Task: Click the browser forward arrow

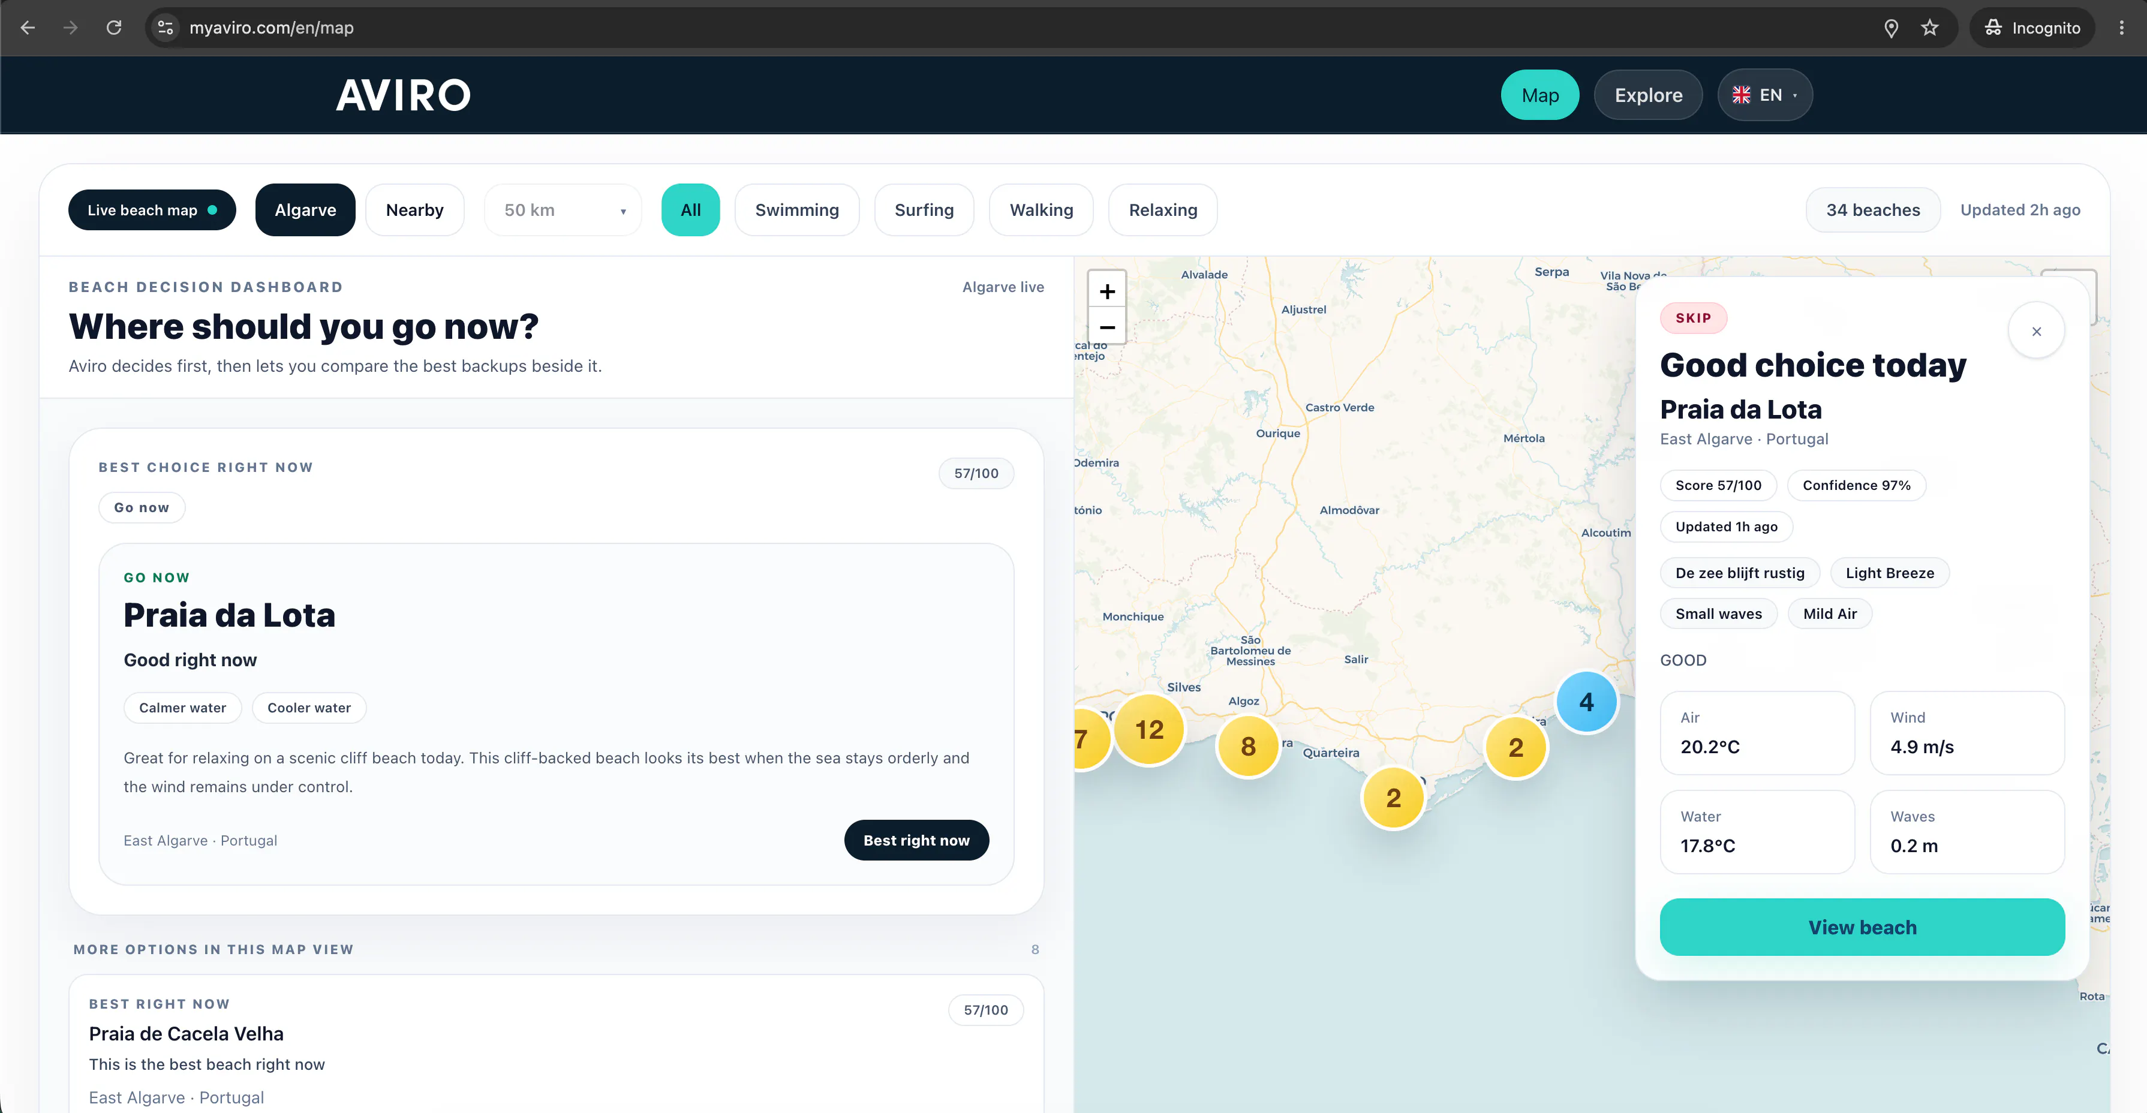Action: click(71, 28)
